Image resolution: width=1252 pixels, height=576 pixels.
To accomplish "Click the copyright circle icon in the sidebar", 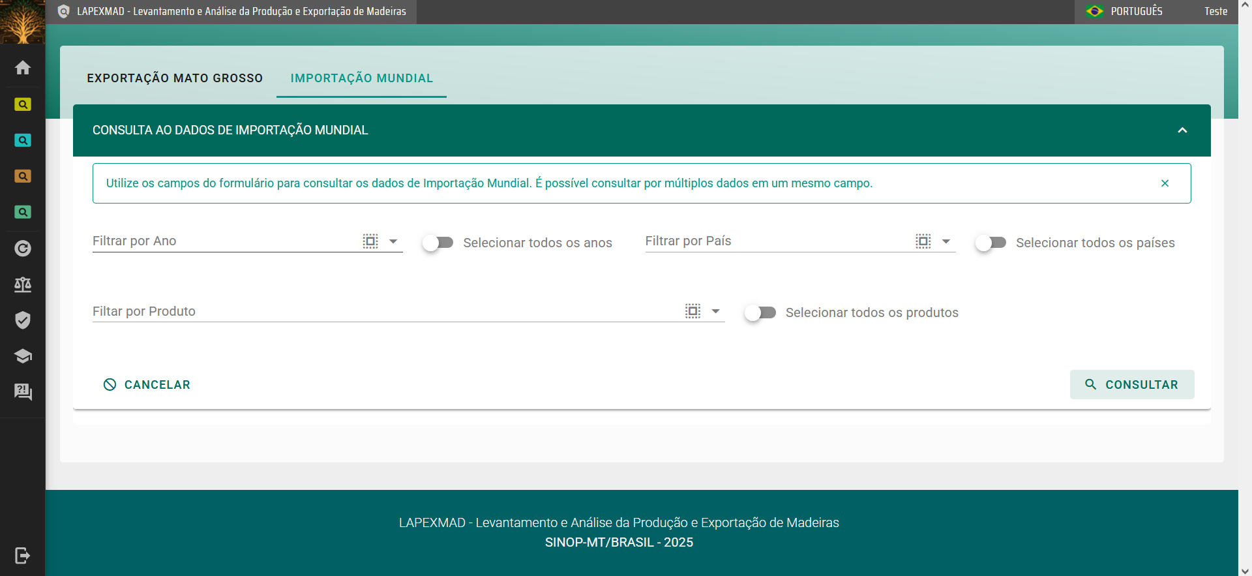I will (x=23, y=249).
